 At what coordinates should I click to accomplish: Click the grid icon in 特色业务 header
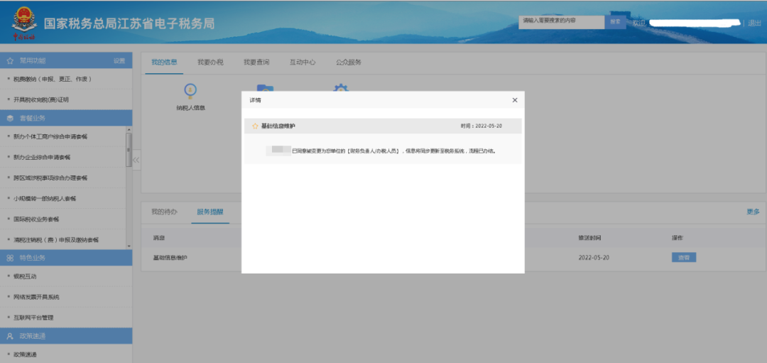pos(10,258)
